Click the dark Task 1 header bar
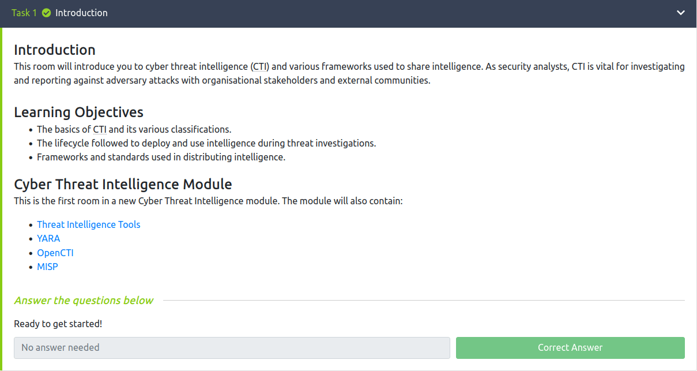Viewport: 697px width, 371px height. (346, 12)
